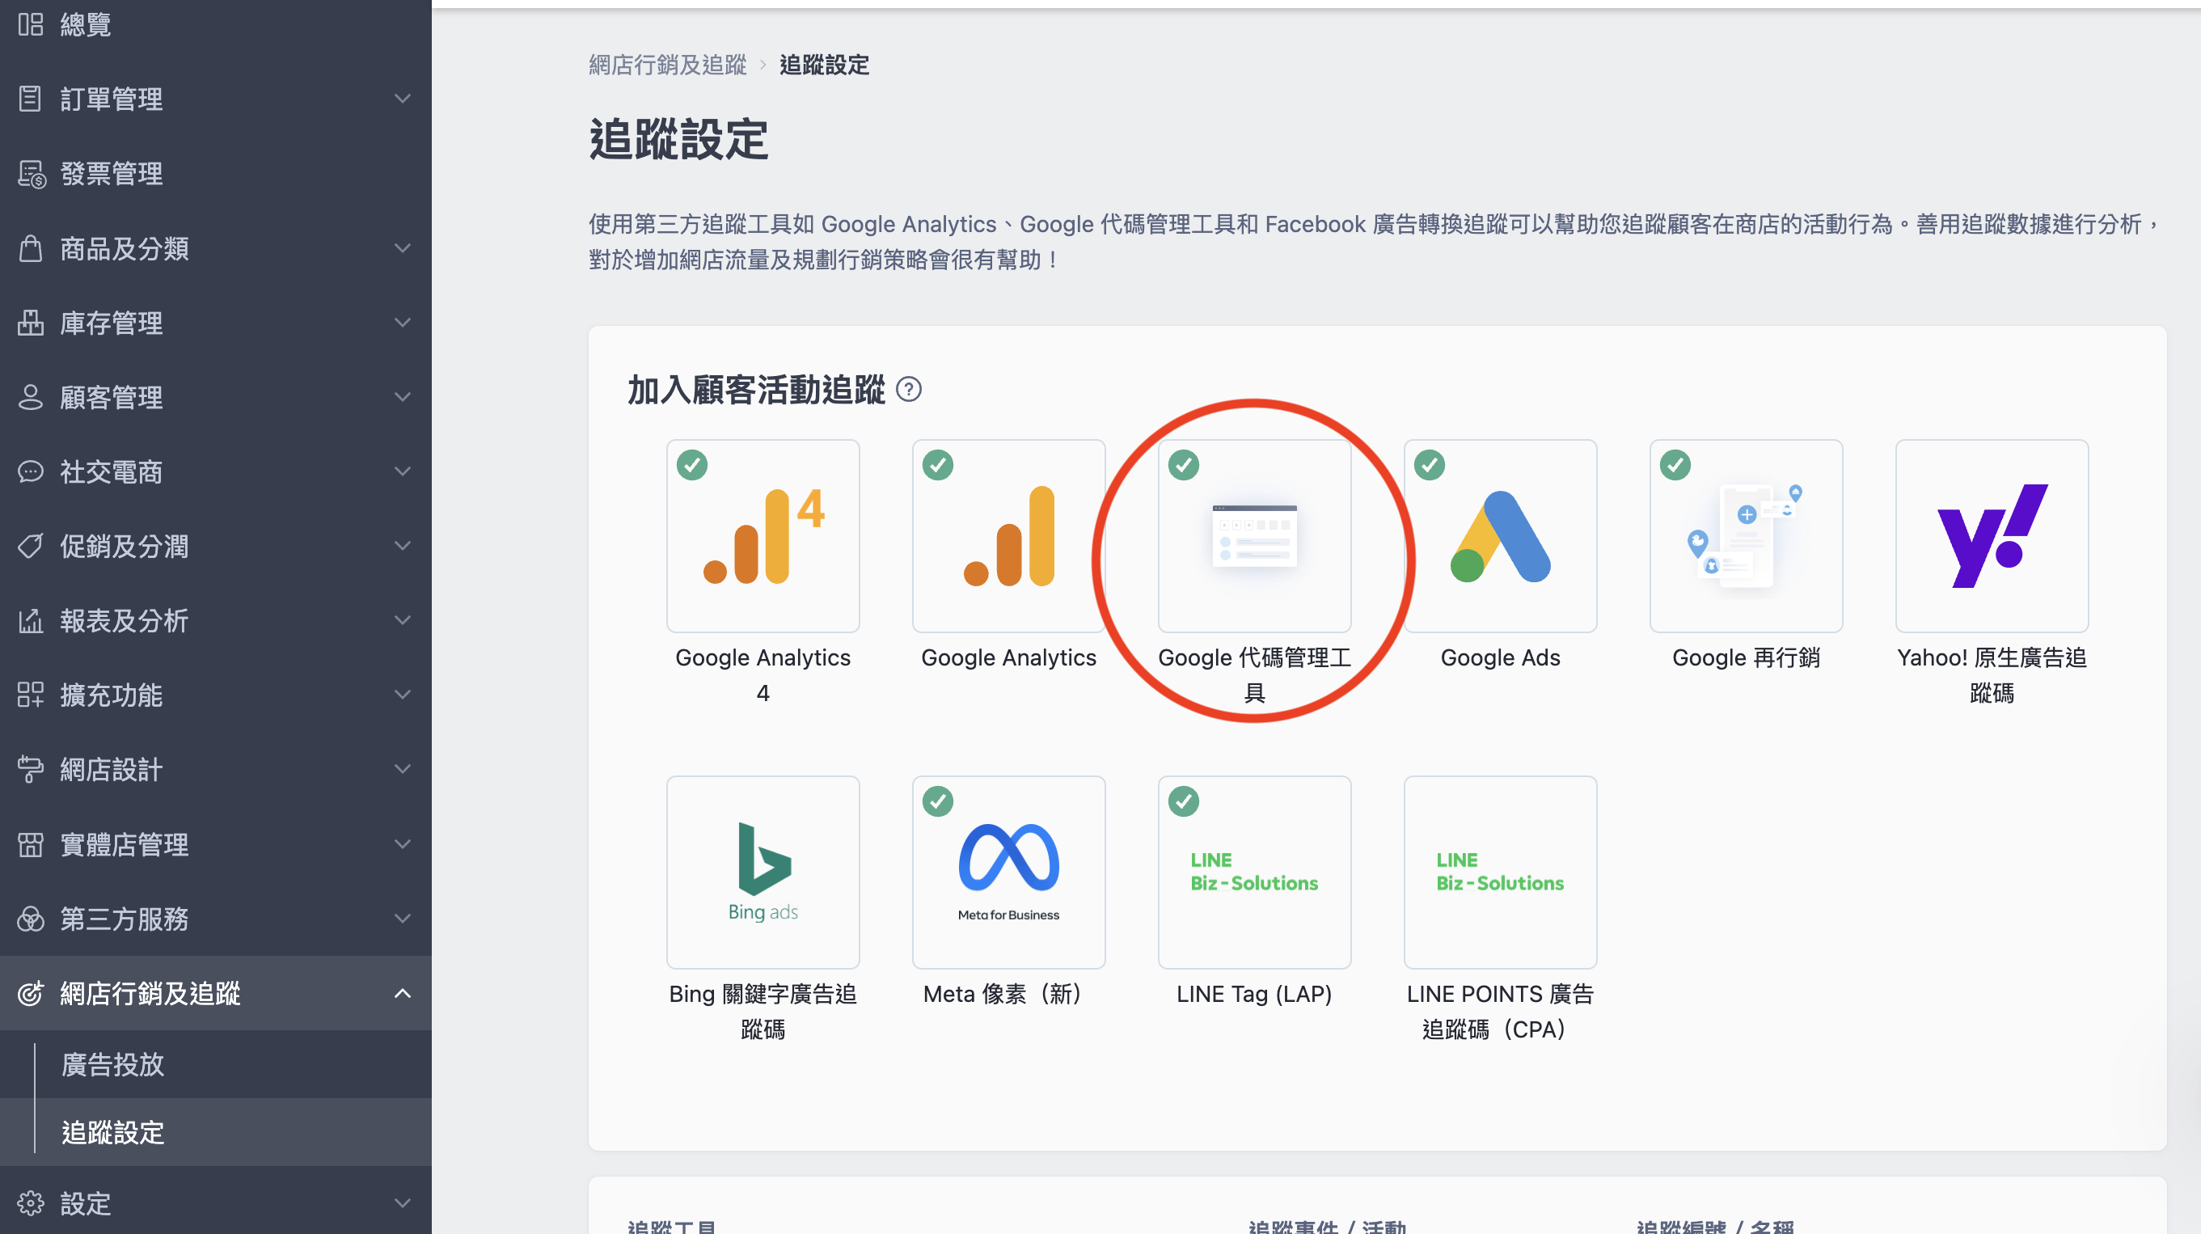Image resolution: width=2201 pixels, height=1234 pixels.
Task: Open Google 代碼管理工具 tile
Action: click(1253, 536)
